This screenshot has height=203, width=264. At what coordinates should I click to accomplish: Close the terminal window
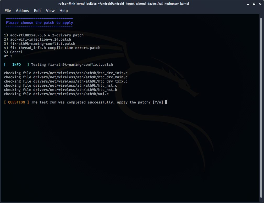coord(259,4)
